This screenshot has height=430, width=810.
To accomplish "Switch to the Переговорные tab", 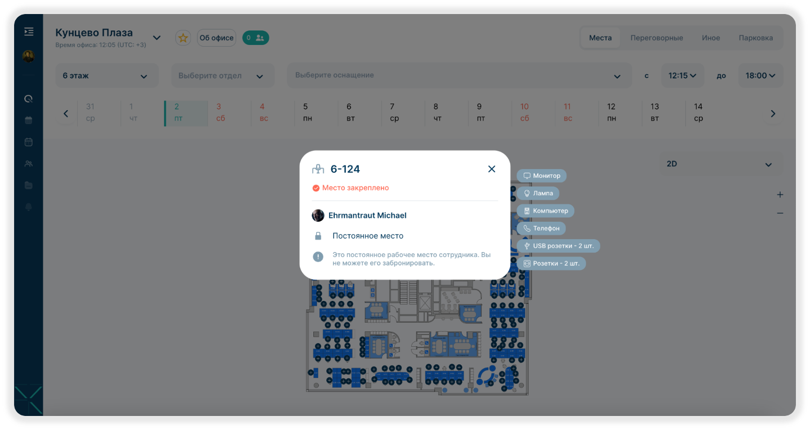I will (656, 38).
